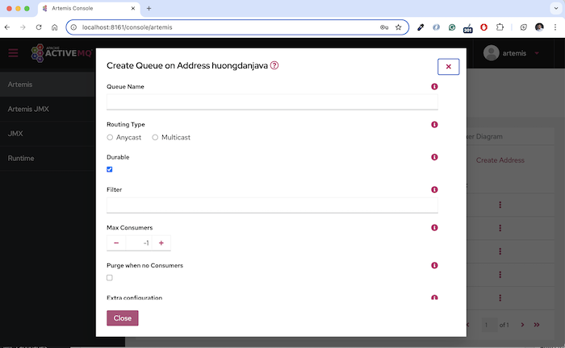Show info icon for Filter field

434,189
